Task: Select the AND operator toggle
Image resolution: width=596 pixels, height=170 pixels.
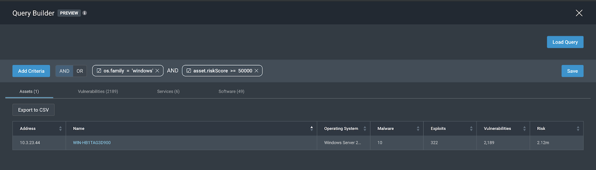Action: pyautogui.click(x=64, y=71)
